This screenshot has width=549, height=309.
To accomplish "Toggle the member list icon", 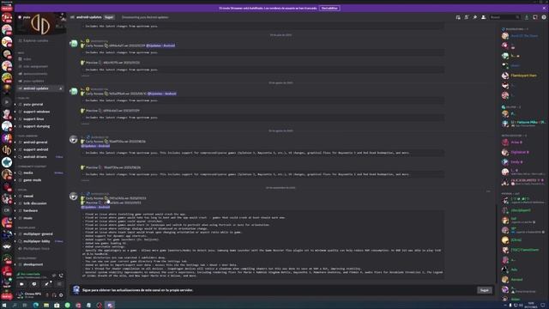I will click(484, 17).
